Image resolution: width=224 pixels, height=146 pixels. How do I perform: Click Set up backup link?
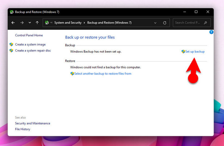195,51
